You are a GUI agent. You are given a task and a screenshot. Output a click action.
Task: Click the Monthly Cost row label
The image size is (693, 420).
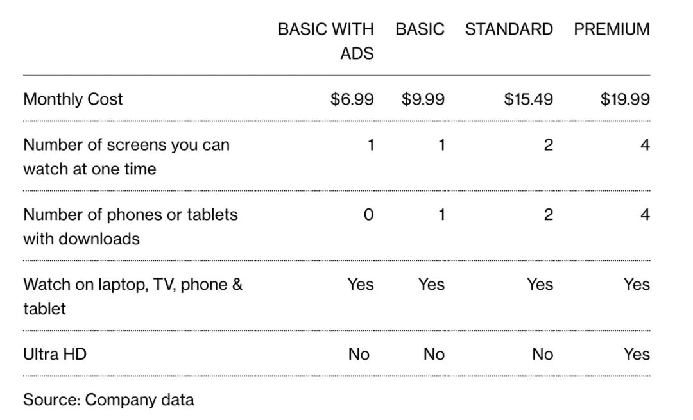point(73,99)
